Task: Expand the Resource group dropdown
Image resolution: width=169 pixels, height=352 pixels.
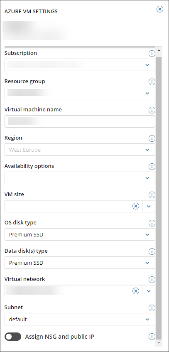Action: pos(80,93)
